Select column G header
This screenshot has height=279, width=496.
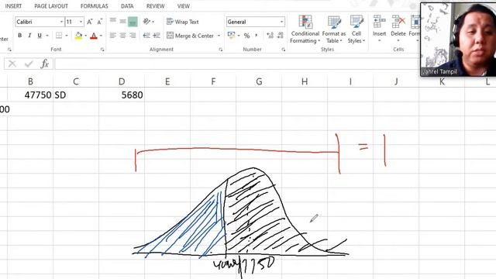pos(259,81)
